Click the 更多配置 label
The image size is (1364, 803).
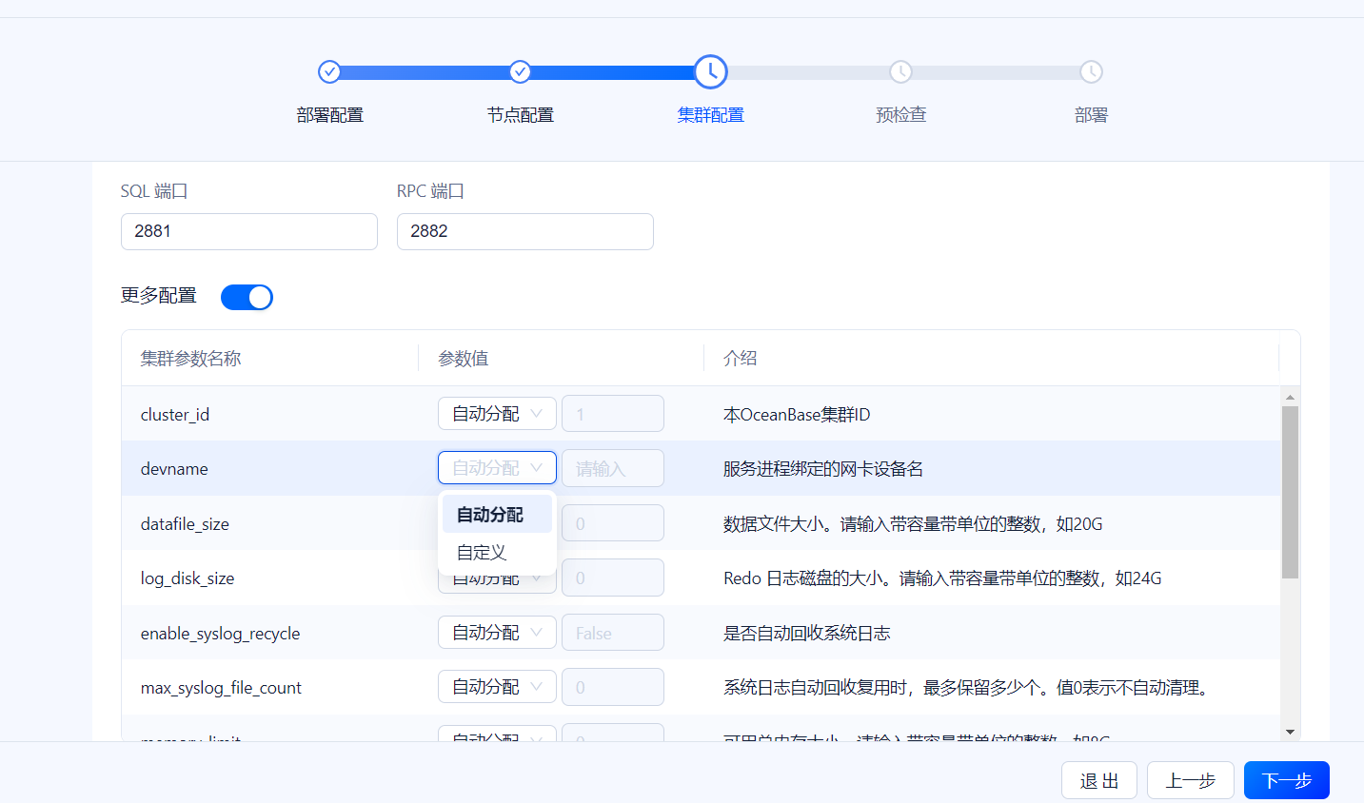[159, 296]
